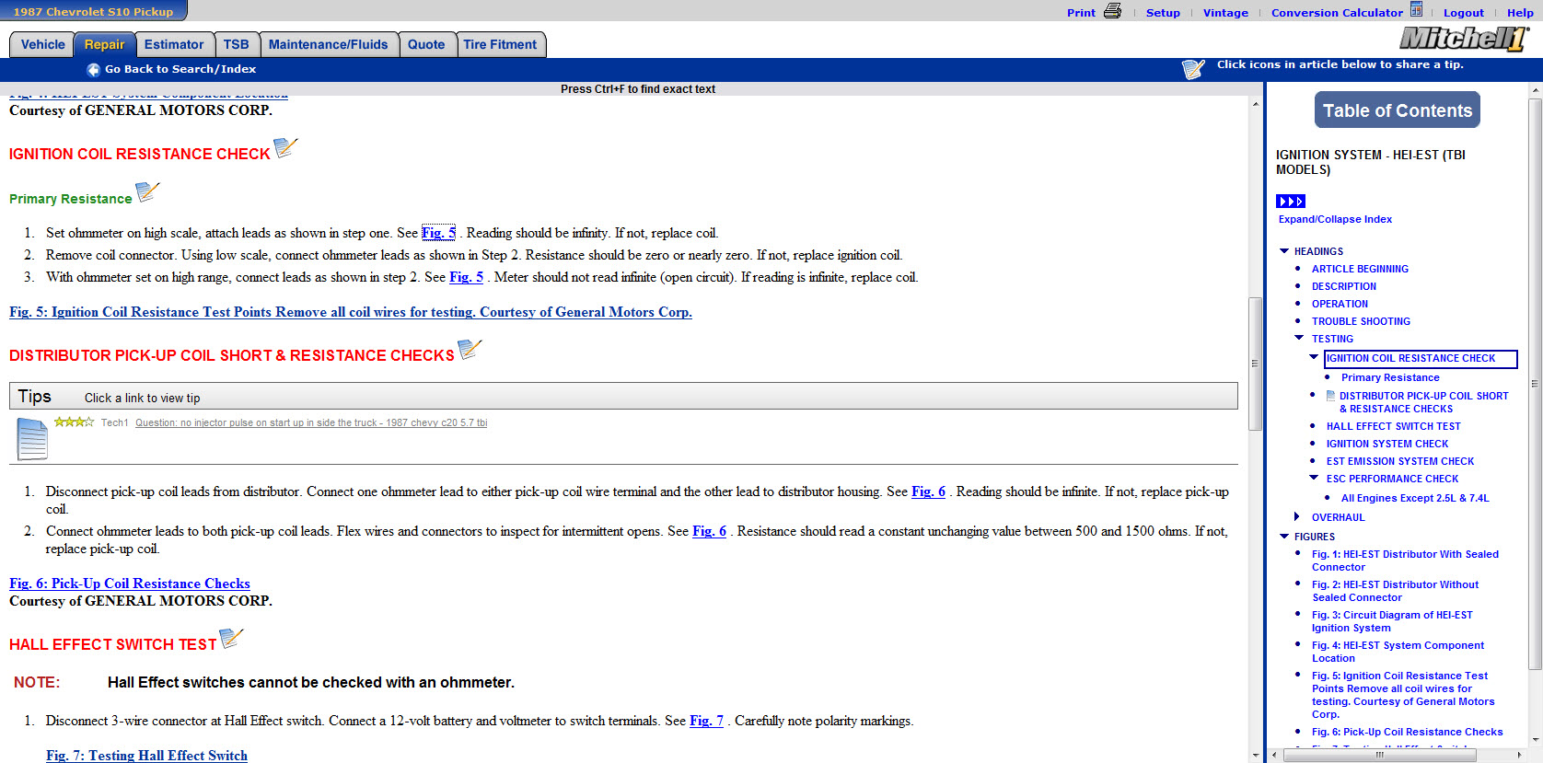
Task: Open the Maintenance/Fluids tab
Action: [x=329, y=44]
